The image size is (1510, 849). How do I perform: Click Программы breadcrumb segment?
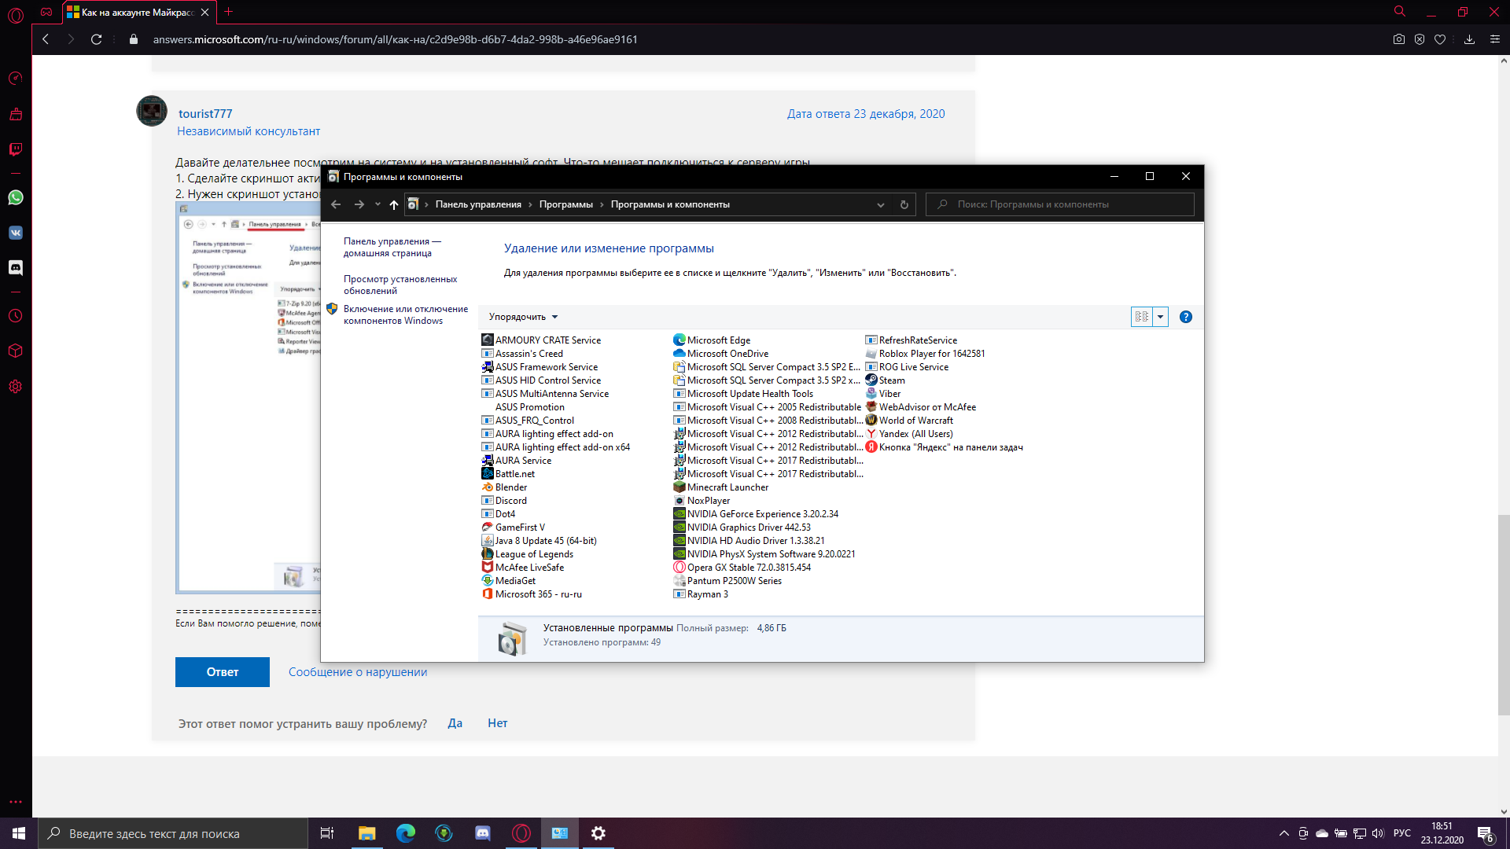coord(566,204)
